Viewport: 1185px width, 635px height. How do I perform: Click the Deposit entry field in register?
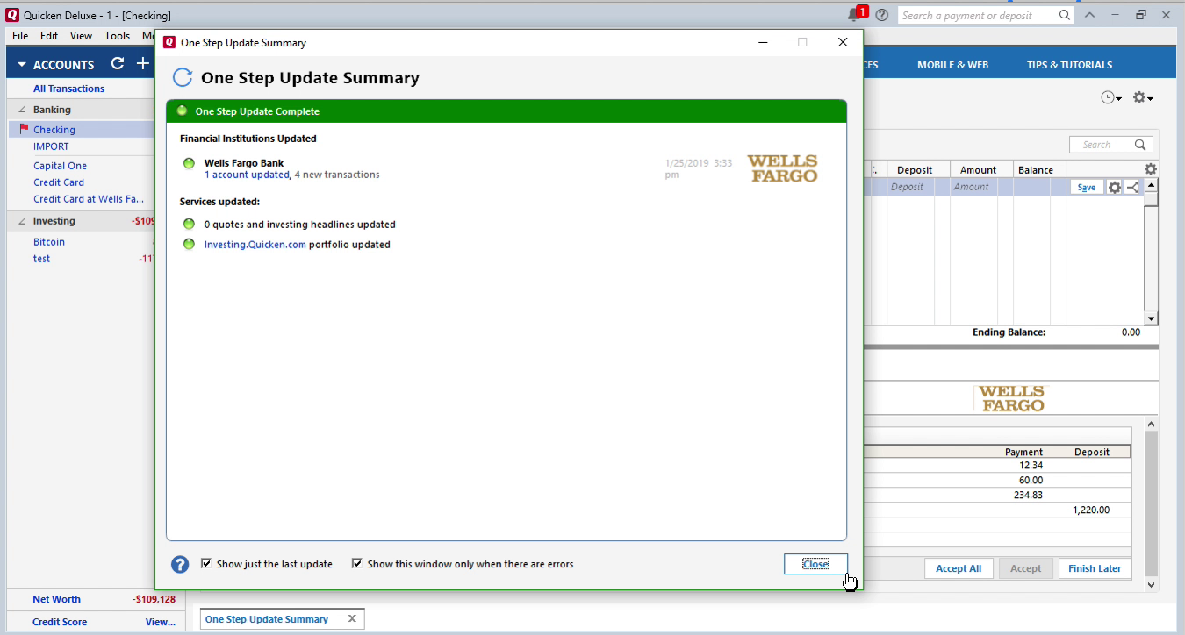pos(918,187)
